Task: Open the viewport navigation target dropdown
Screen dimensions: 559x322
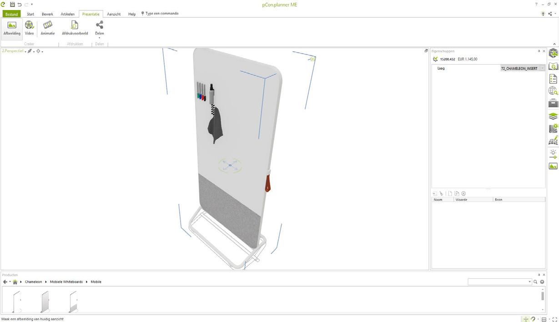Action: (40, 51)
